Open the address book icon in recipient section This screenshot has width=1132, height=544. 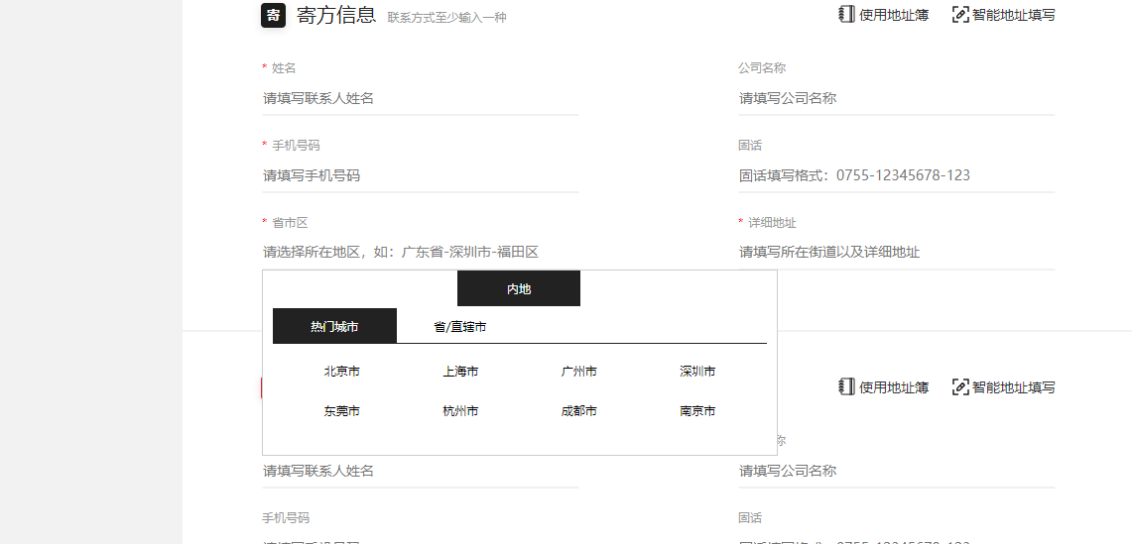(846, 387)
